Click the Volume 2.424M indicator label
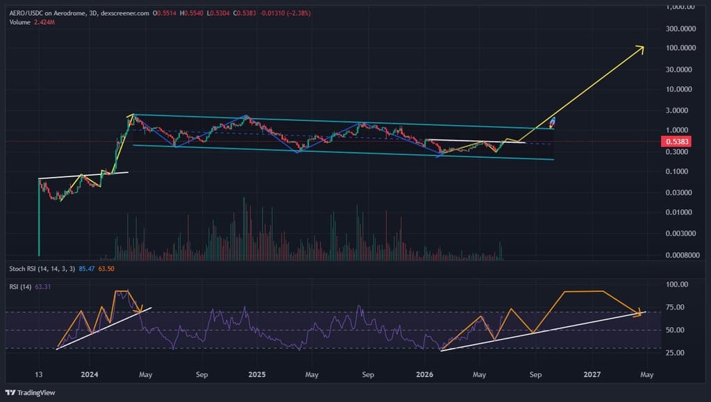This screenshot has height=402, width=711. [32, 22]
